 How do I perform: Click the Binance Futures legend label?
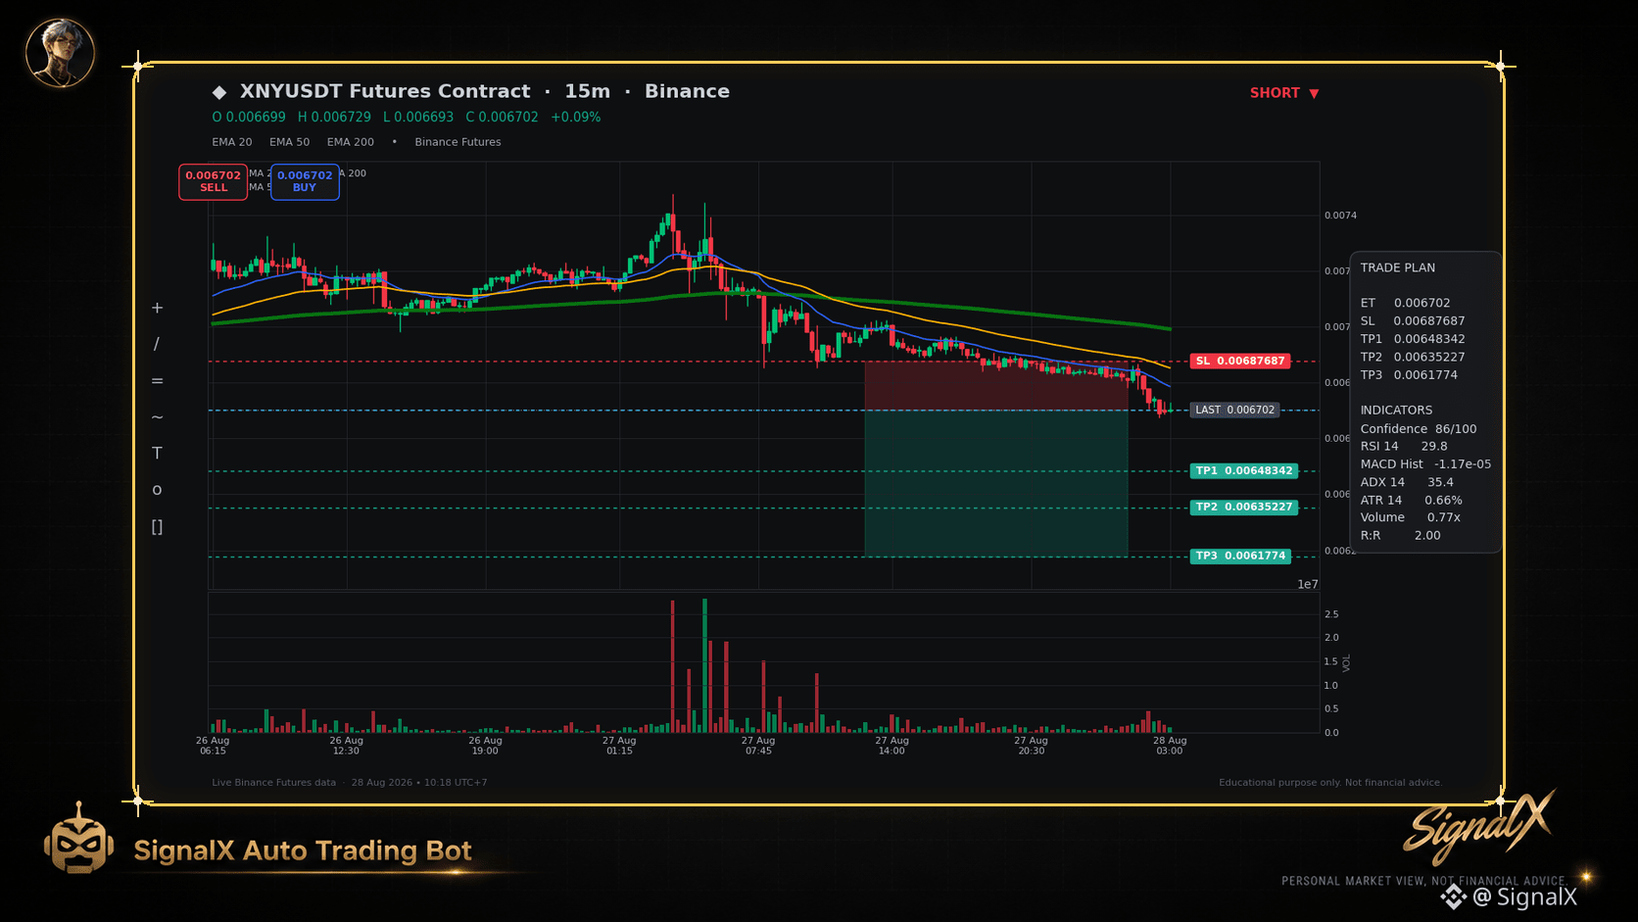[458, 142]
